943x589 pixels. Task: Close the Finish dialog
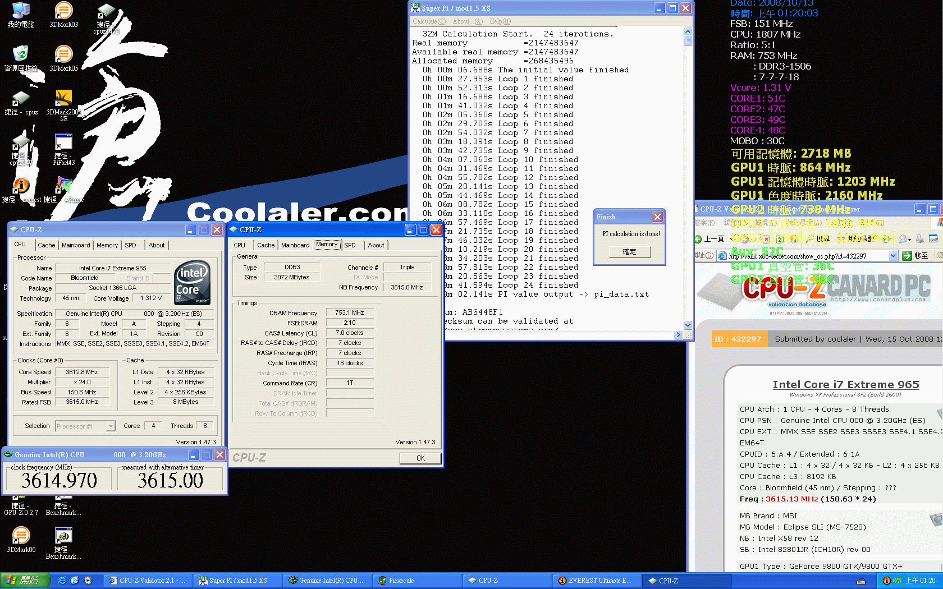click(x=658, y=217)
